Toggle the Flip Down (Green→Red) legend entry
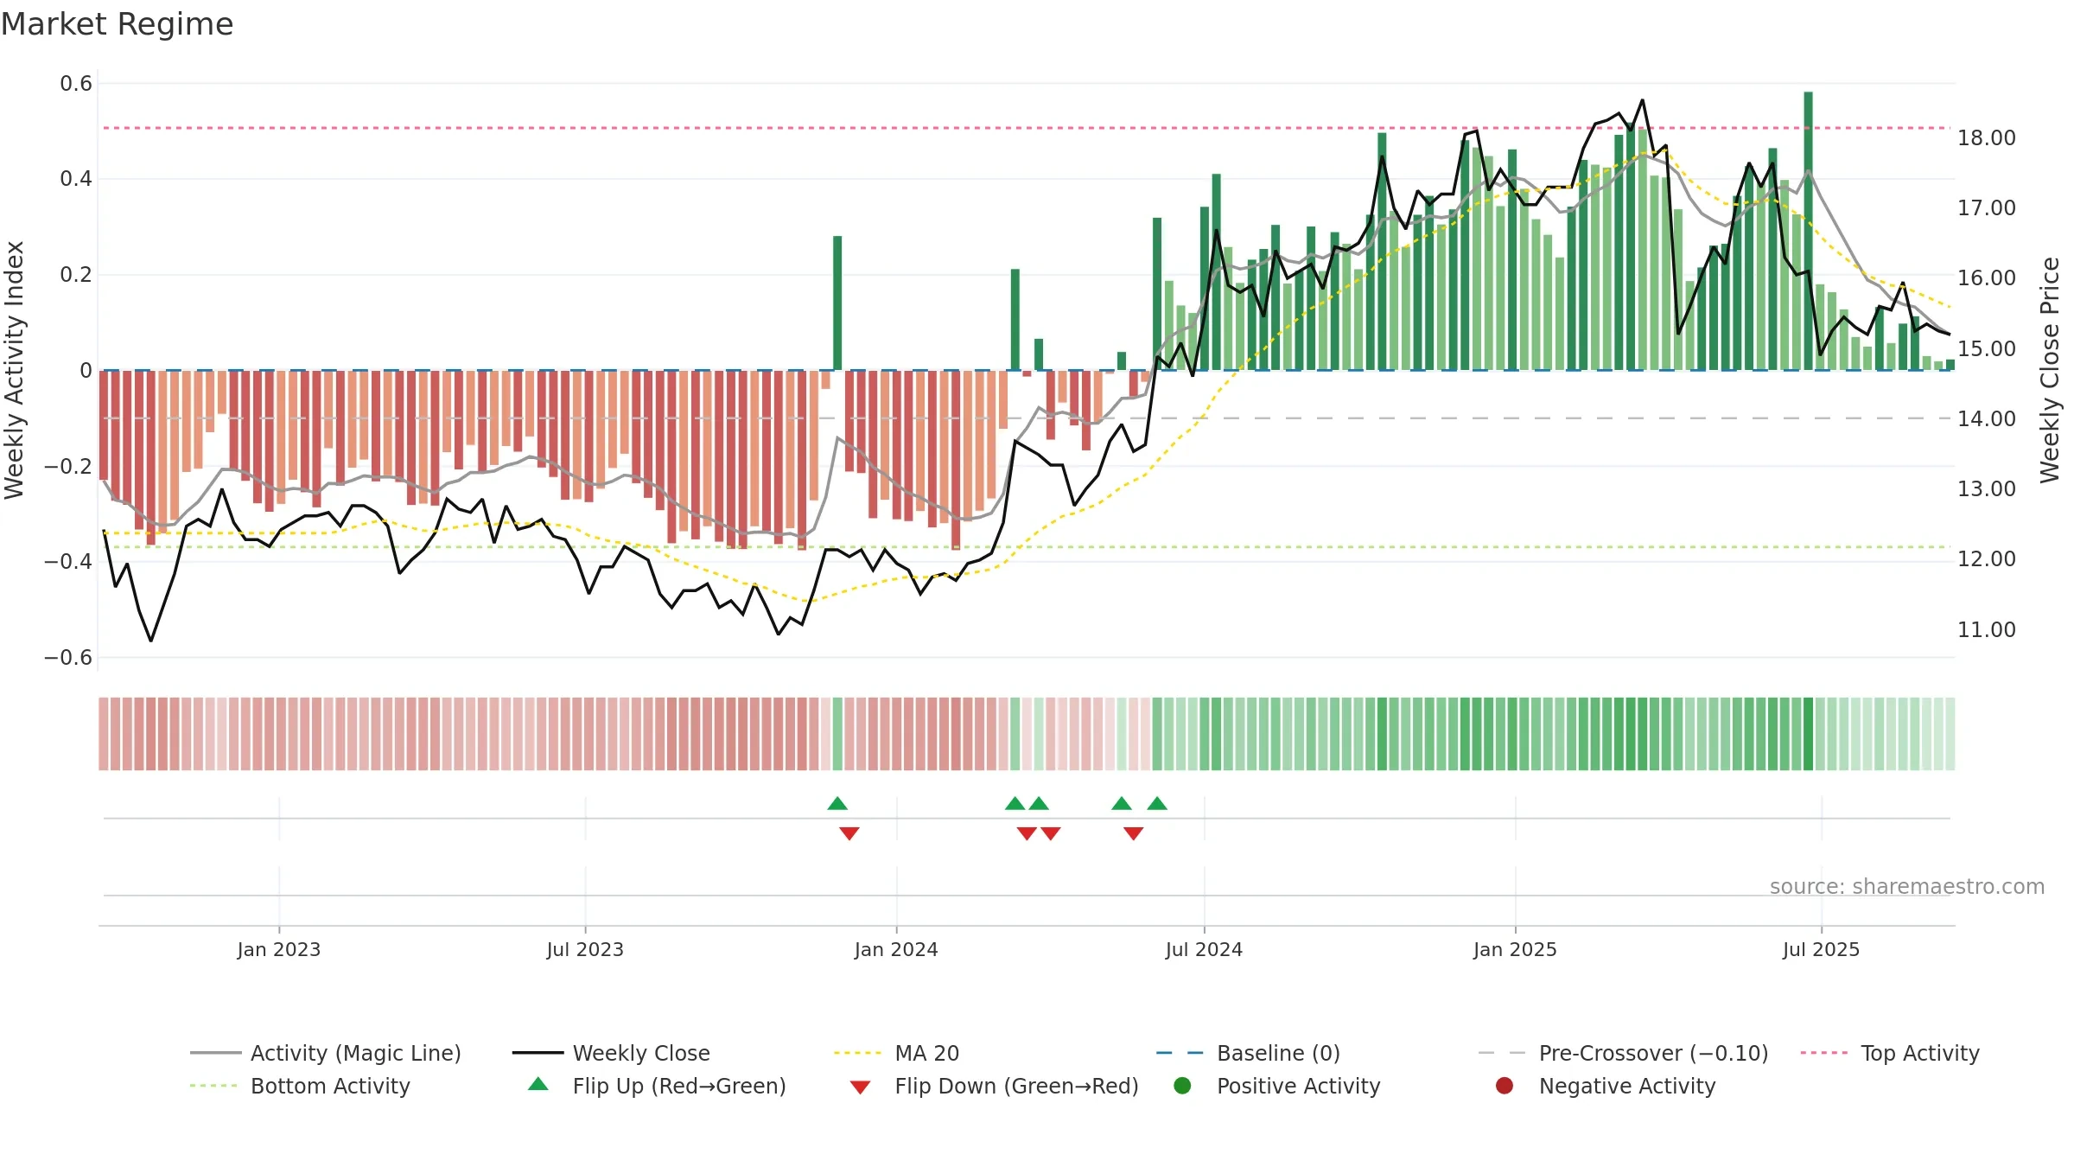The width and height of the screenshot is (2074, 1167). (x=994, y=1086)
